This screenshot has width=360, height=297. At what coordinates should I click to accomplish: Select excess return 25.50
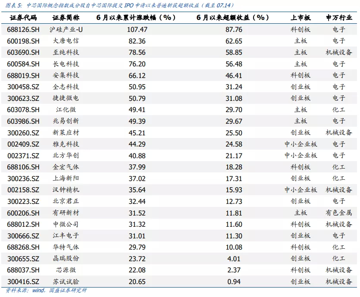pyautogui.click(x=234, y=133)
